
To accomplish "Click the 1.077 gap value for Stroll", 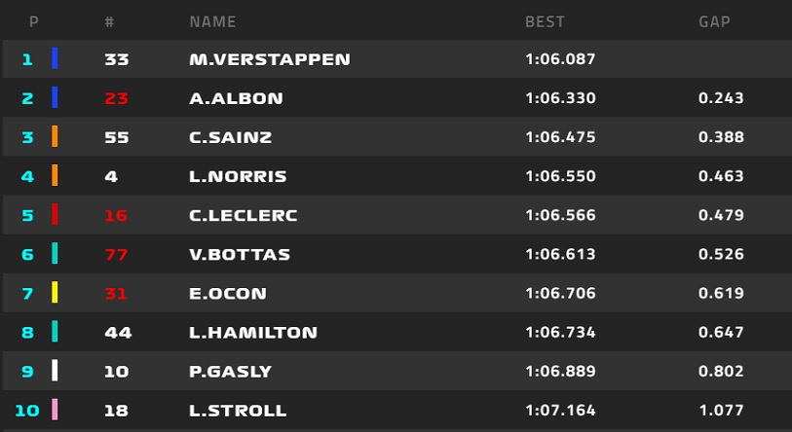I will pos(721,410).
